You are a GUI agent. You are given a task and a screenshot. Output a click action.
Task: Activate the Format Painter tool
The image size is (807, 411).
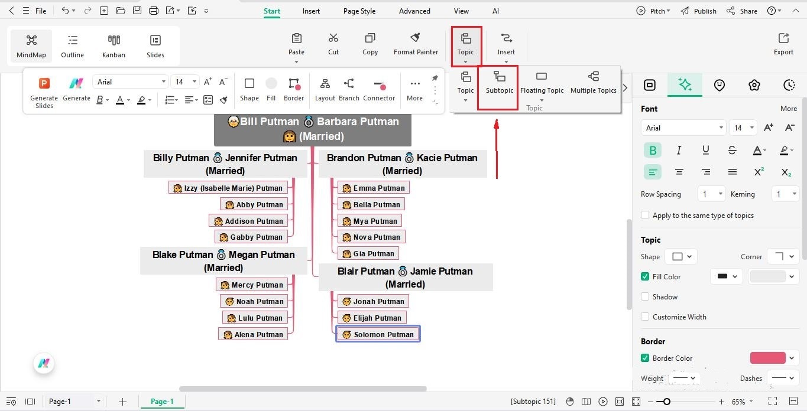416,44
